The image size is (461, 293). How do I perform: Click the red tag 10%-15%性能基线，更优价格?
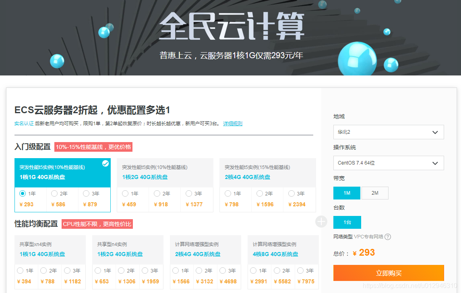[93, 147]
